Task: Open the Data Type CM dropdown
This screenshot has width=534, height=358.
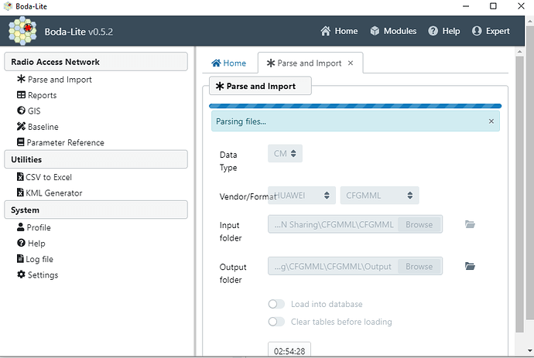Action: [x=285, y=153]
